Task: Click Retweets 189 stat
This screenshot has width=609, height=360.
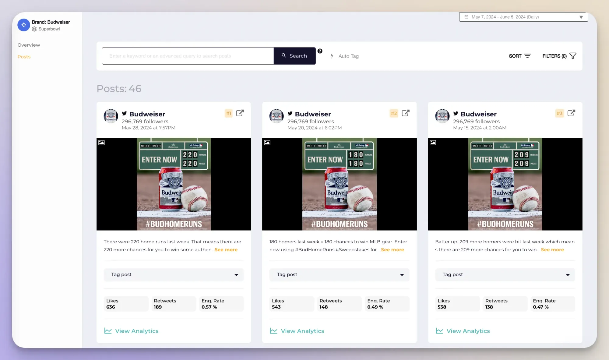Action: pyautogui.click(x=174, y=304)
